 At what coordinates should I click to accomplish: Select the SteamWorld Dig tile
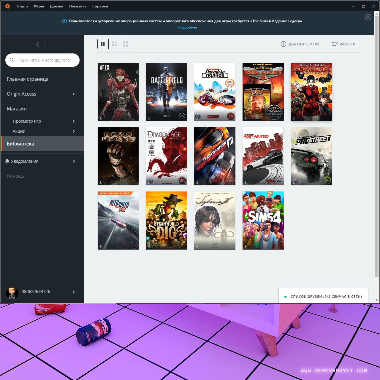click(167, 221)
